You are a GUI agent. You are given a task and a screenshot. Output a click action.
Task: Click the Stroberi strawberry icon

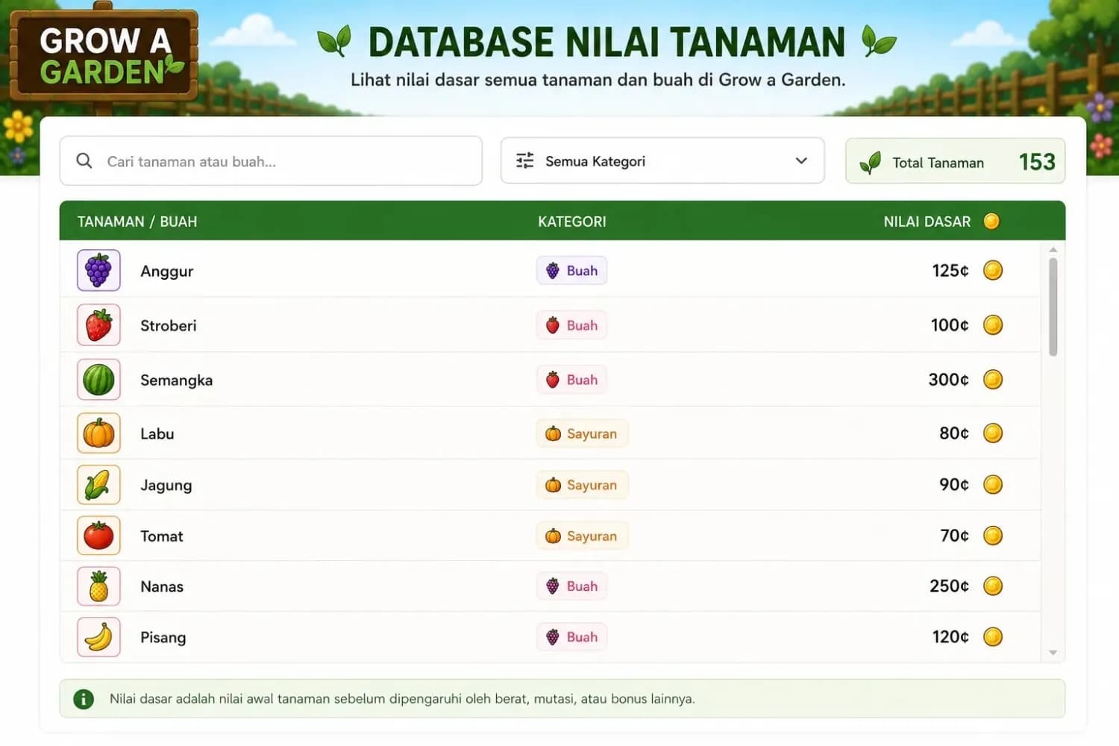pyautogui.click(x=98, y=325)
